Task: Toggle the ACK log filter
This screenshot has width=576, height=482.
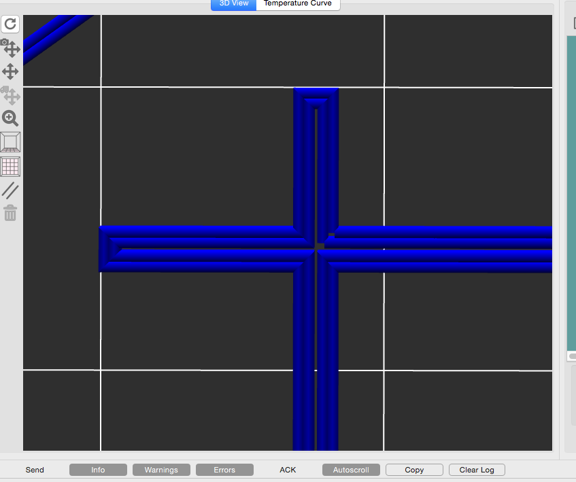Action: pos(288,470)
